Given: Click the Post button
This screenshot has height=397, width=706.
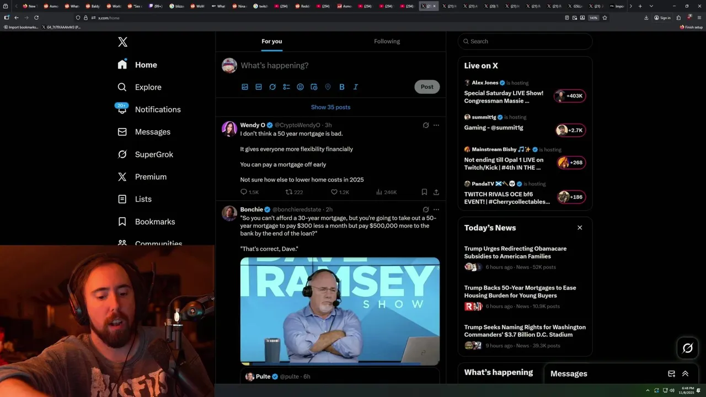Looking at the screenshot, I should [427, 87].
